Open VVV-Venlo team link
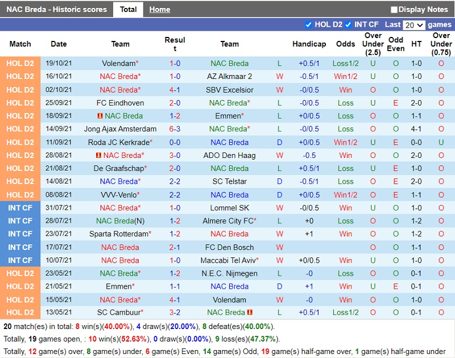Image resolution: width=455 pixels, height=358 pixels. coord(120,195)
